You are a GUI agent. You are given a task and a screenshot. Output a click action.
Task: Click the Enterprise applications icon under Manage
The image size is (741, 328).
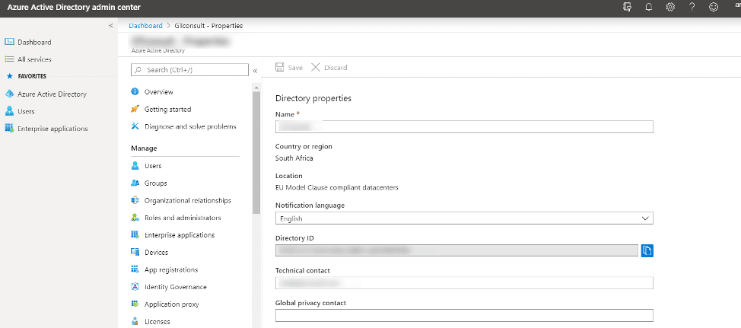click(x=135, y=235)
